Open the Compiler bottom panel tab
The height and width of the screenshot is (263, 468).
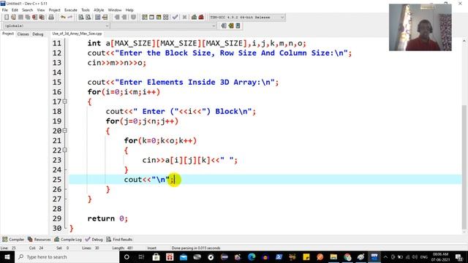click(13, 239)
